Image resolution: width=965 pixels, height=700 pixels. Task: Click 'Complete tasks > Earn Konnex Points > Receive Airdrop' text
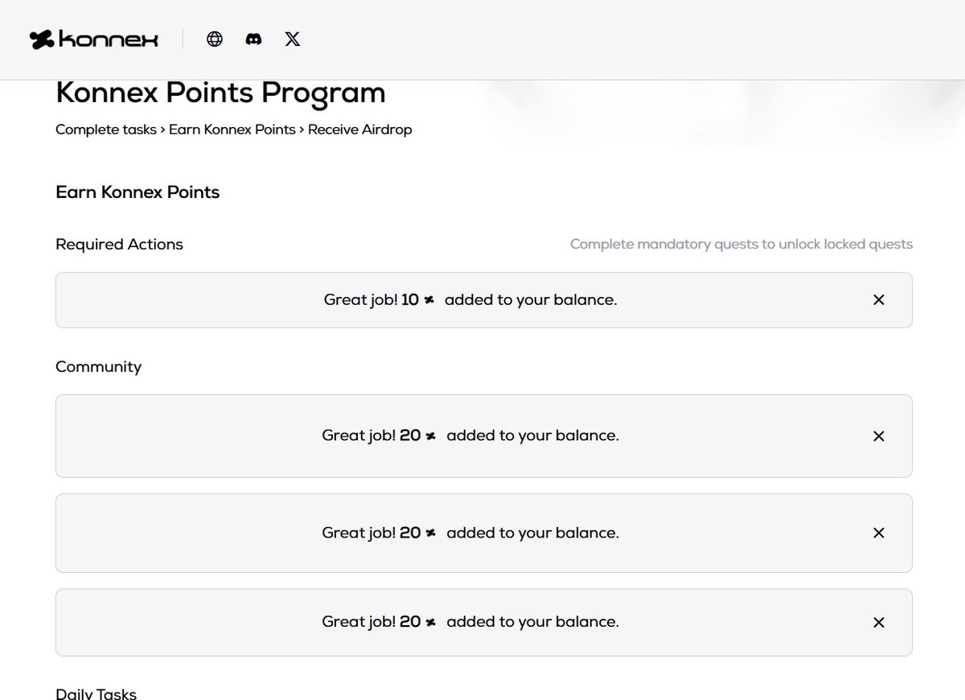click(234, 130)
